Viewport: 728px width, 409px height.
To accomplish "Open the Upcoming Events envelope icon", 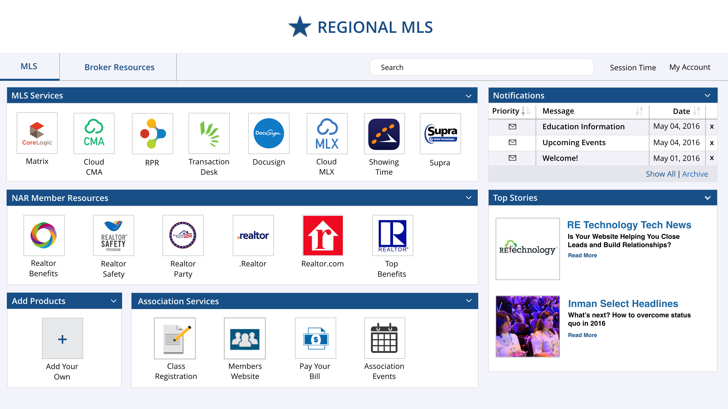I will [x=512, y=142].
